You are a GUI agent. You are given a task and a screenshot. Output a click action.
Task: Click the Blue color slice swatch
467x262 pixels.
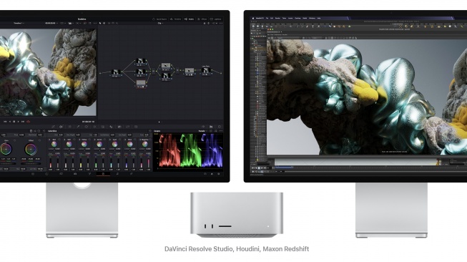tap(129, 145)
